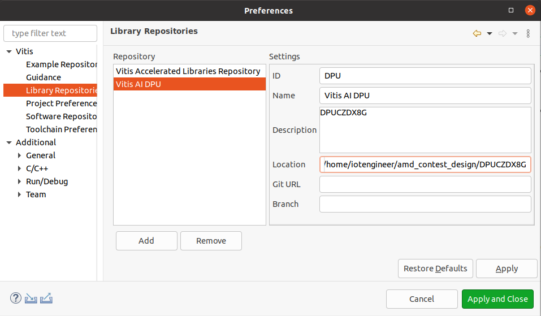The height and width of the screenshot is (316, 541).
Task: Click the Export preferences icon
Action: point(46,298)
